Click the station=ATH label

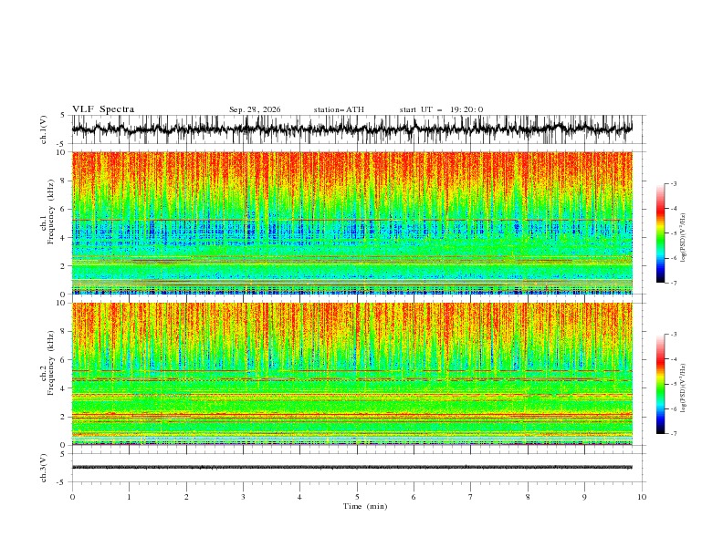pyautogui.click(x=339, y=109)
